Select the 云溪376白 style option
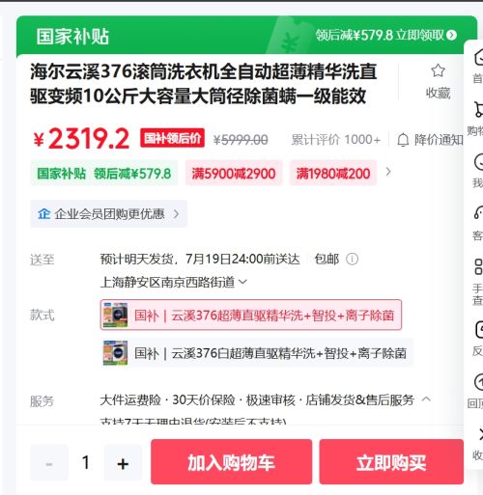This screenshot has height=495, width=483. [257, 353]
